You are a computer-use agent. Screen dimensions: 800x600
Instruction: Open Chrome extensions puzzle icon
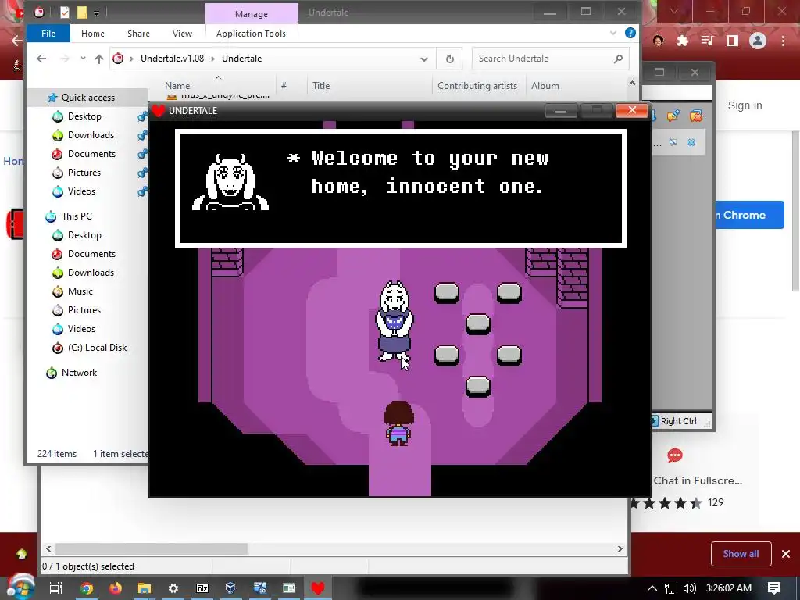tap(683, 41)
